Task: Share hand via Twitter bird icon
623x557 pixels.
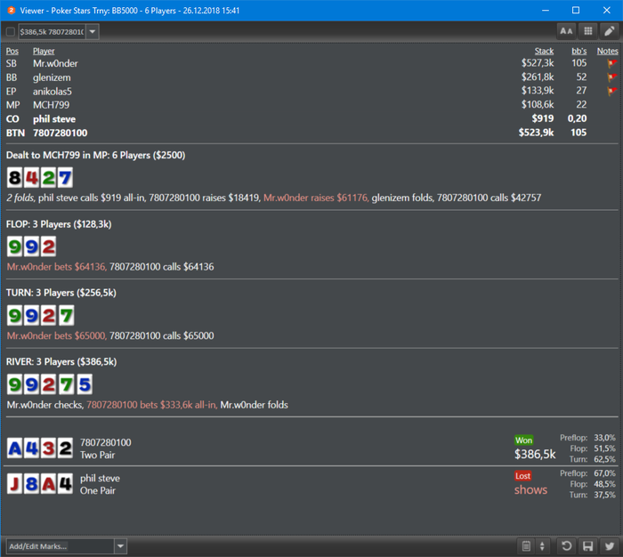Action: point(610,546)
